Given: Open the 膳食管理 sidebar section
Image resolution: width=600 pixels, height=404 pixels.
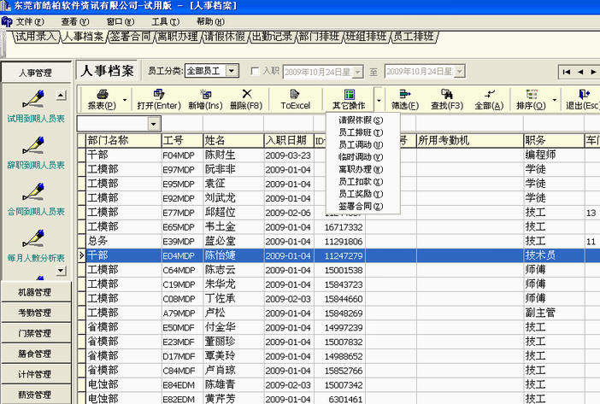Looking at the screenshot, I should click(x=36, y=354).
